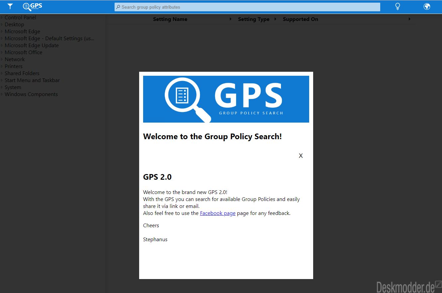Expand the Network tree node
Viewport: 442px width, 293px height.
pos(2,59)
